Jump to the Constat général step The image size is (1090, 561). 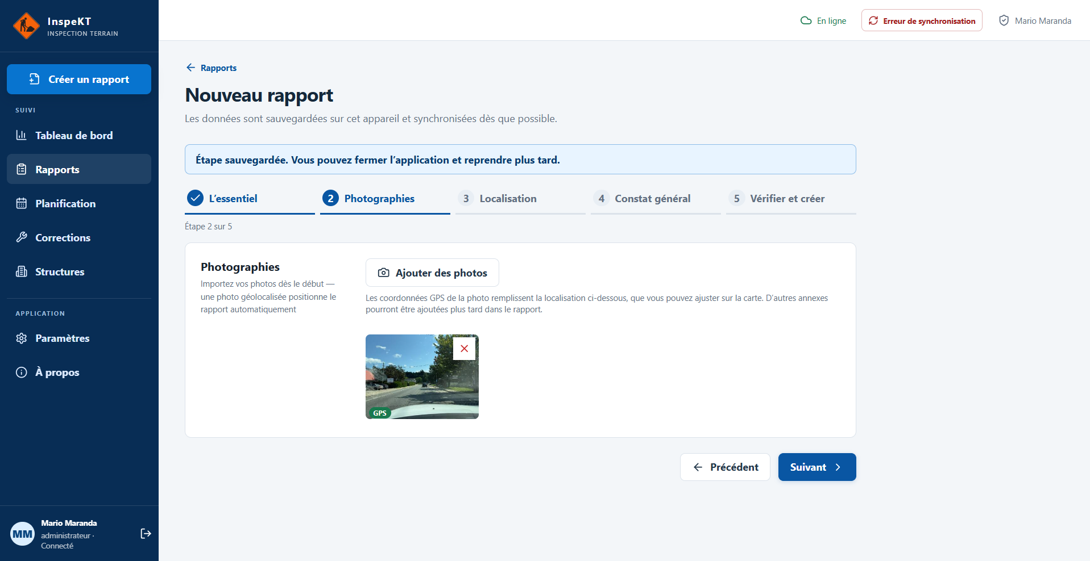point(656,199)
